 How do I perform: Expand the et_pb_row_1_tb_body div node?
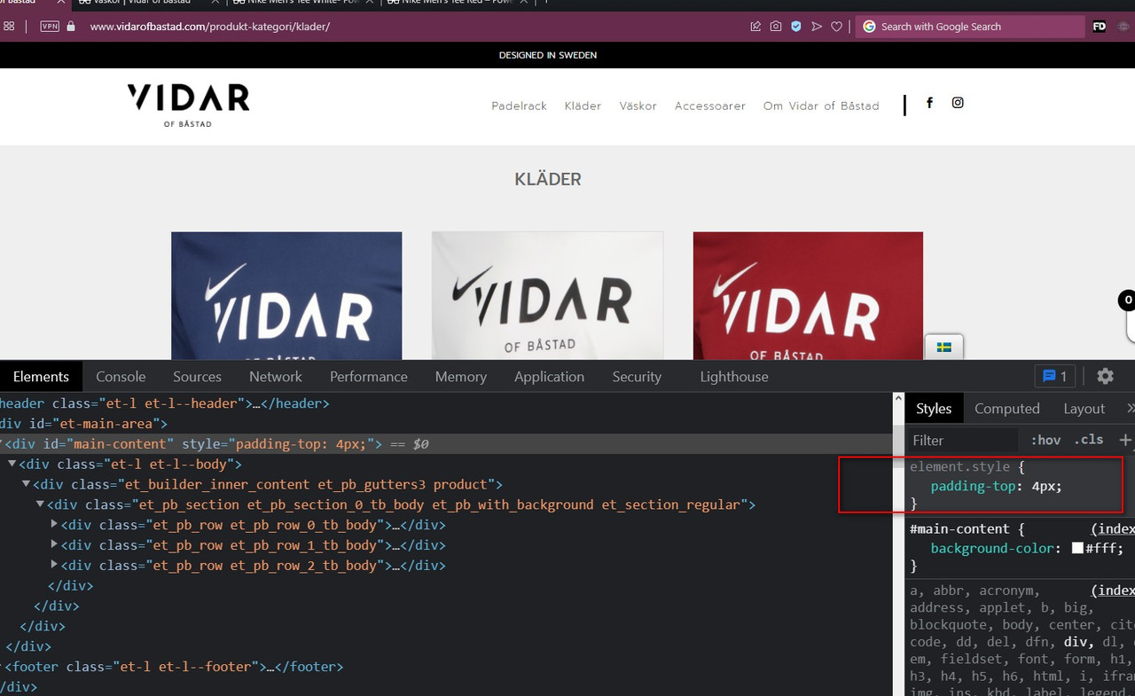(x=55, y=545)
